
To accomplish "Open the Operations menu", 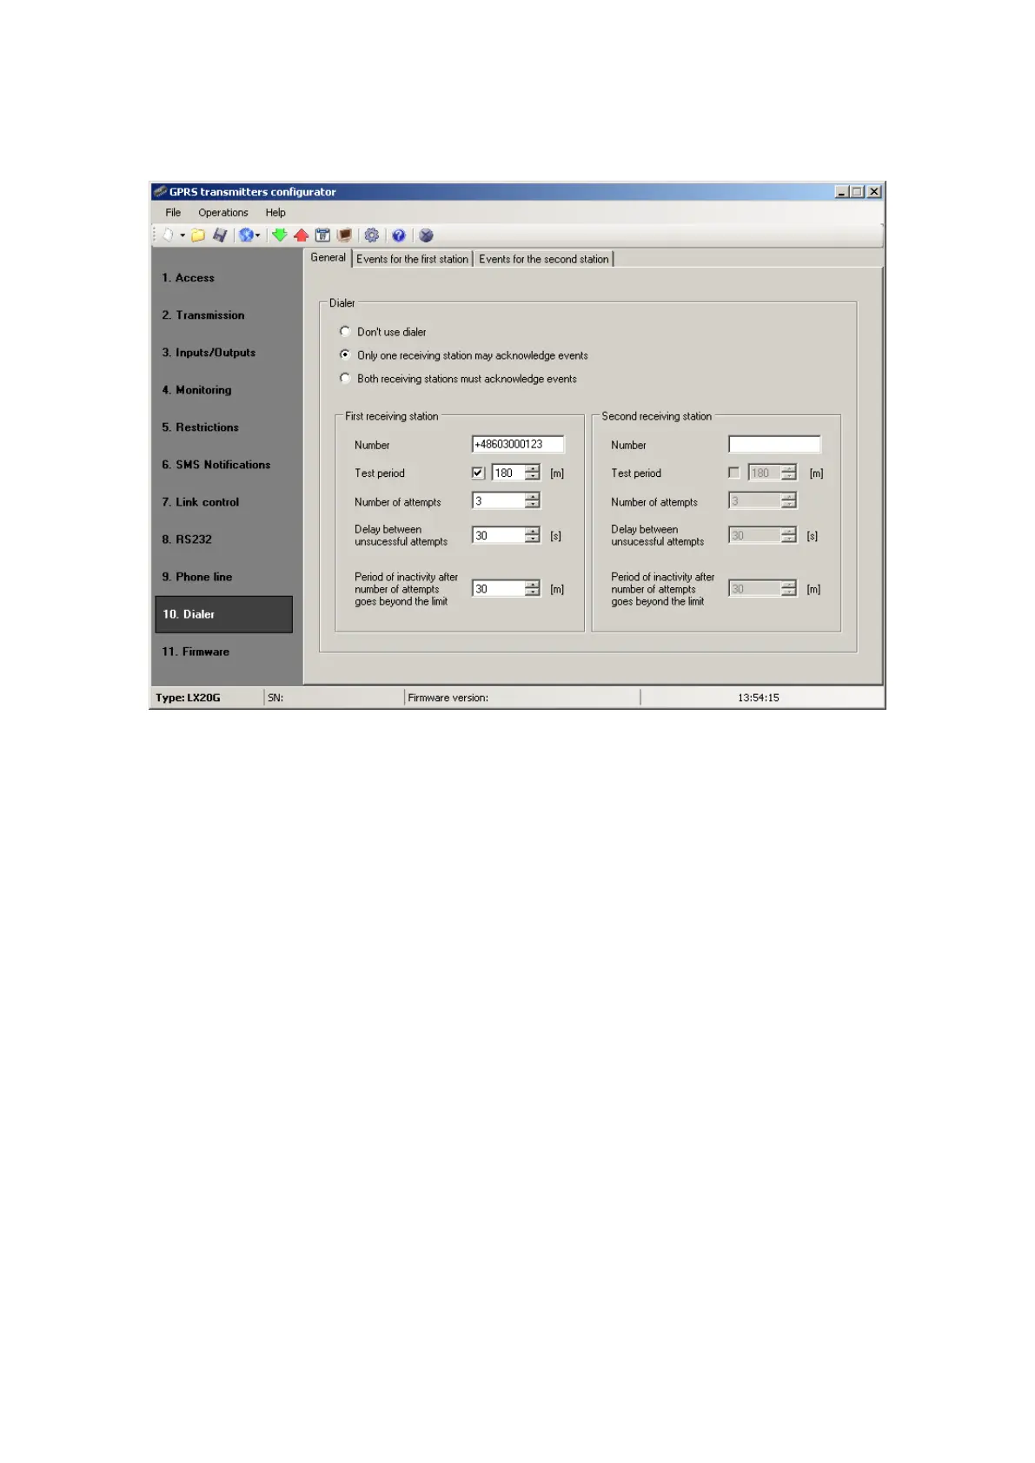I will point(223,213).
